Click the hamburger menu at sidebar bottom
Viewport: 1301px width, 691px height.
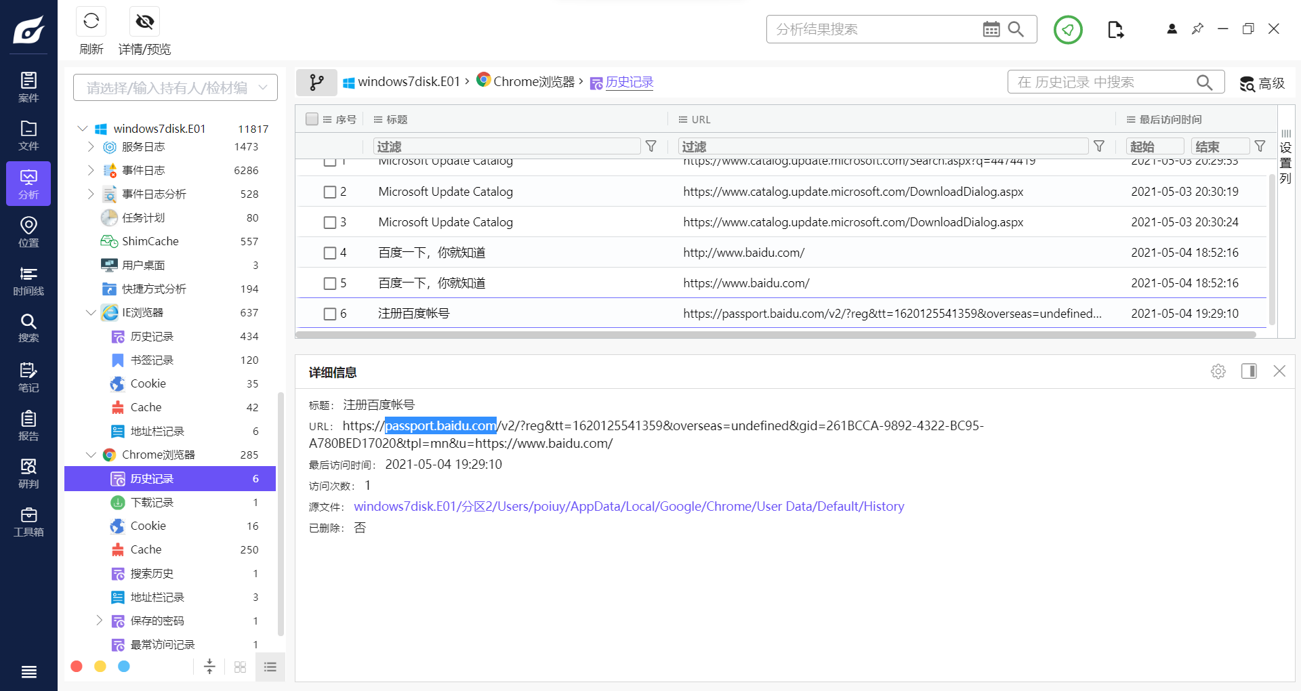[x=29, y=672]
